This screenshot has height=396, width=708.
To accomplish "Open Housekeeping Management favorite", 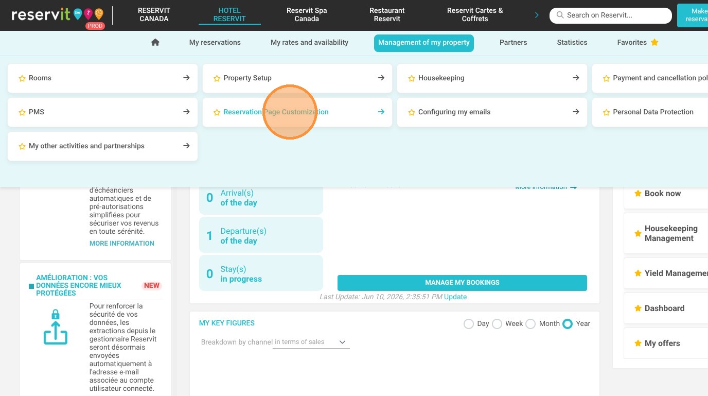I will coord(666,233).
